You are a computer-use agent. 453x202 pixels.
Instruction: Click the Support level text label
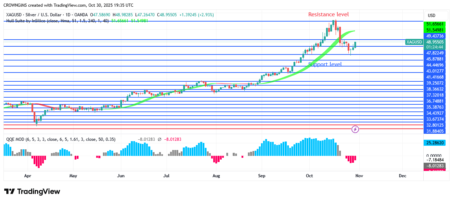pos(325,64)
